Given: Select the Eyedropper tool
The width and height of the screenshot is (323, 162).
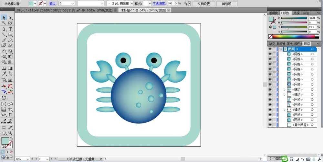Looking at the screenshot, I should (4, 73).
